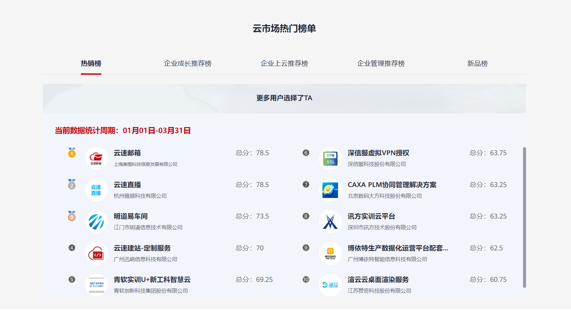
Task: Click the 总分 69.25 score
Action: point(254,280)
